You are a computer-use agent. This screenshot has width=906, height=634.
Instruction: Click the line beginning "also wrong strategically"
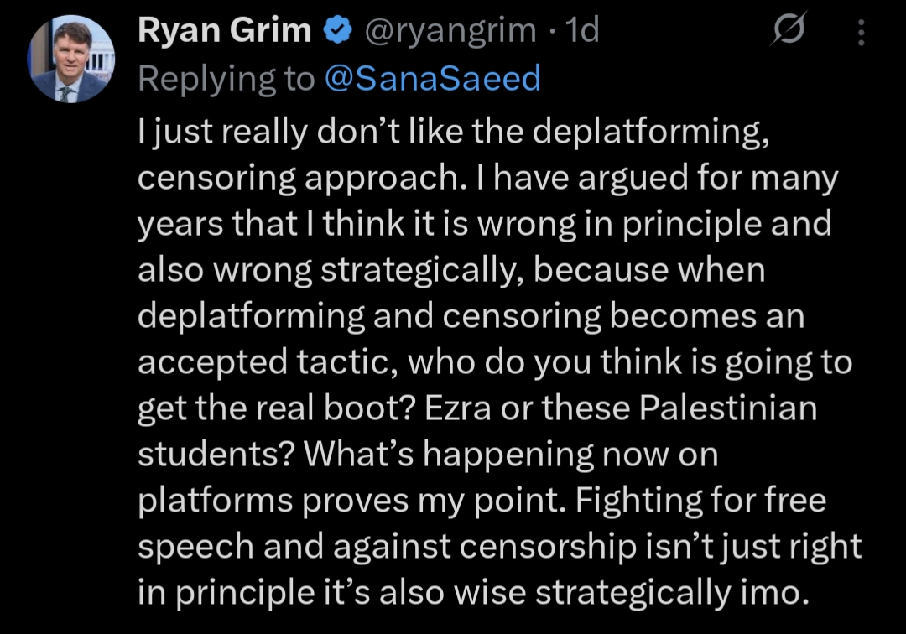(x=451, y=271)
